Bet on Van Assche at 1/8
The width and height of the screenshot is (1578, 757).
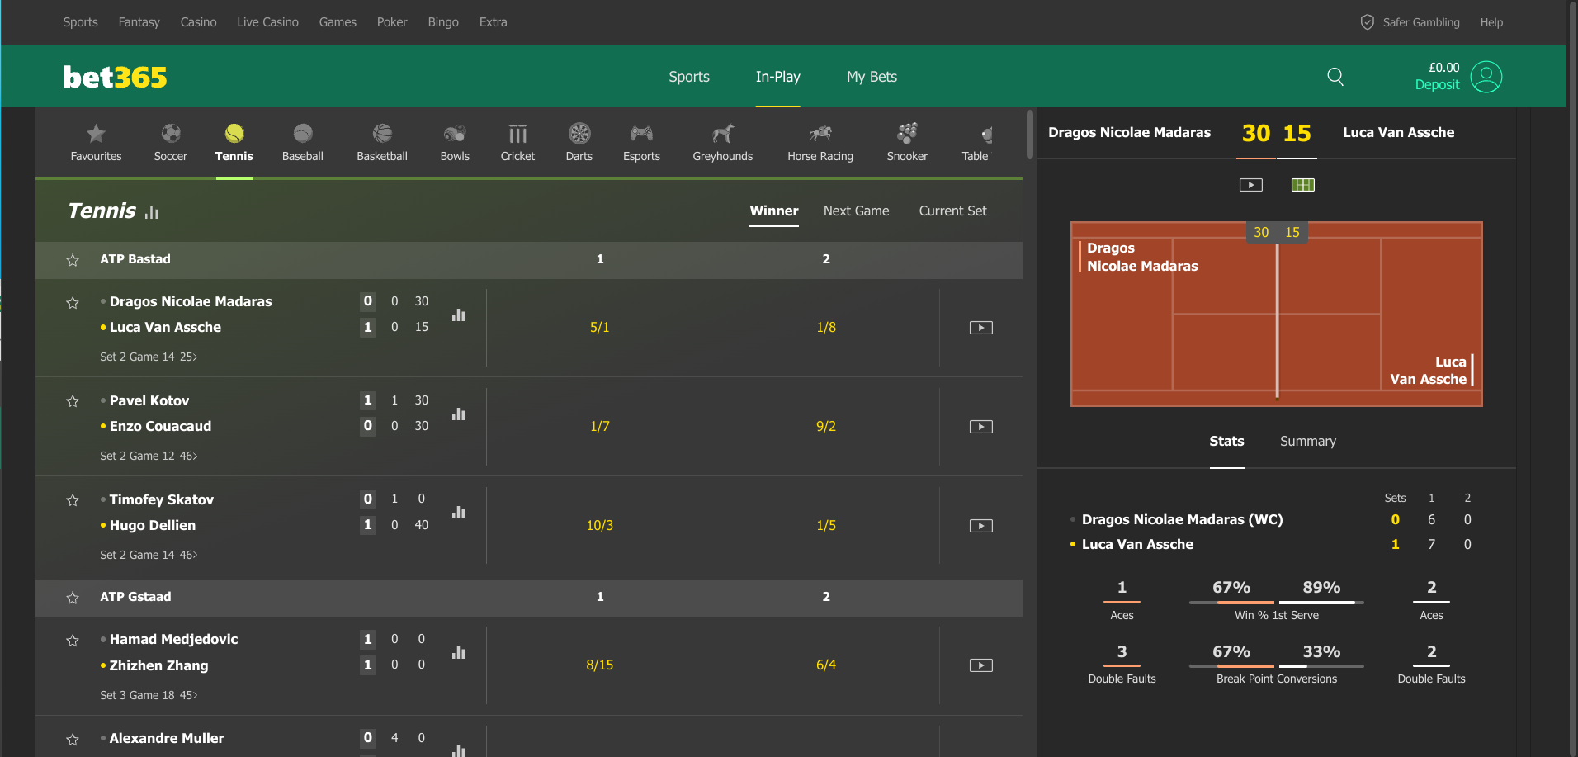tap(826, 328)
